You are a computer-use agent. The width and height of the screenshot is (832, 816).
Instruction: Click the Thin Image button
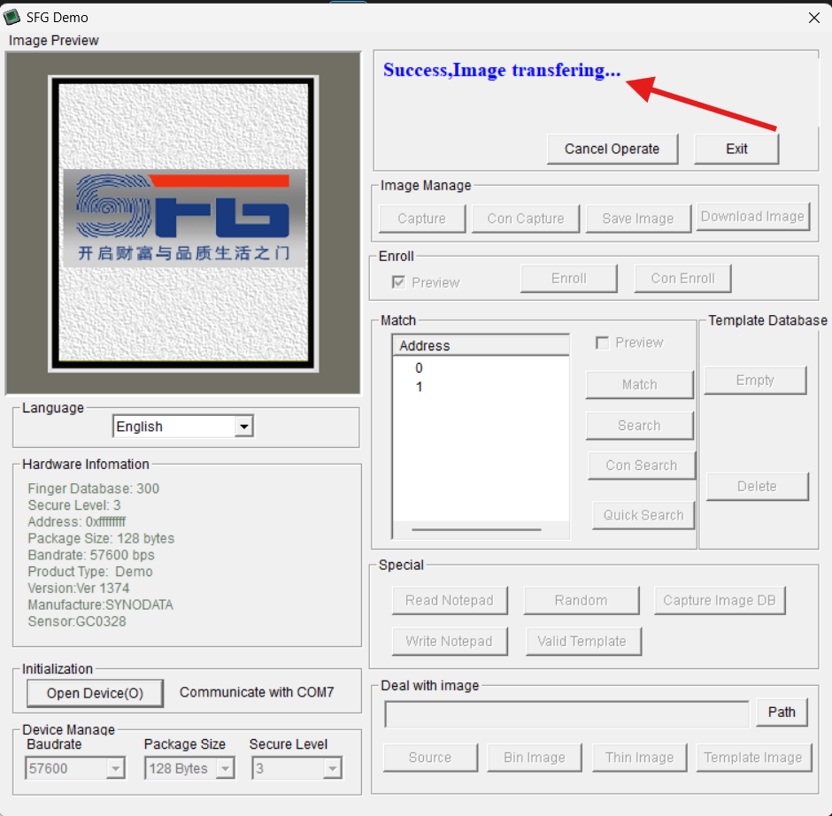pyautogui.click(x=639, y=758)
